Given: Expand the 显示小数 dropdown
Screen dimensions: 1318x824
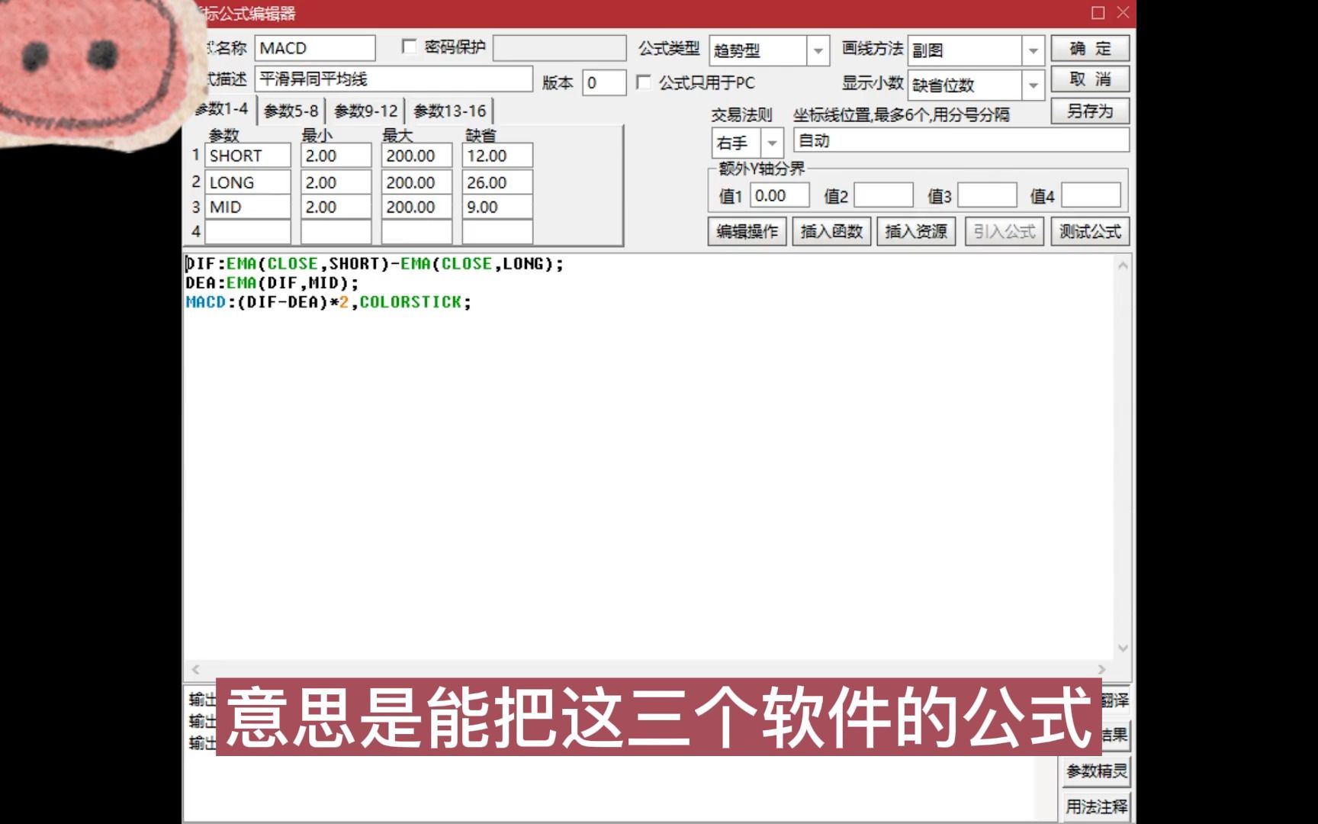Looking at the screenshot, I should [1034, 85].
